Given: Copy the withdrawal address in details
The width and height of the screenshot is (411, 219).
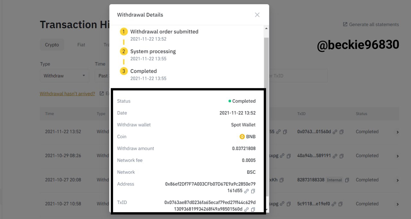Looking at the screenshot, I should [x=253, y=191].
